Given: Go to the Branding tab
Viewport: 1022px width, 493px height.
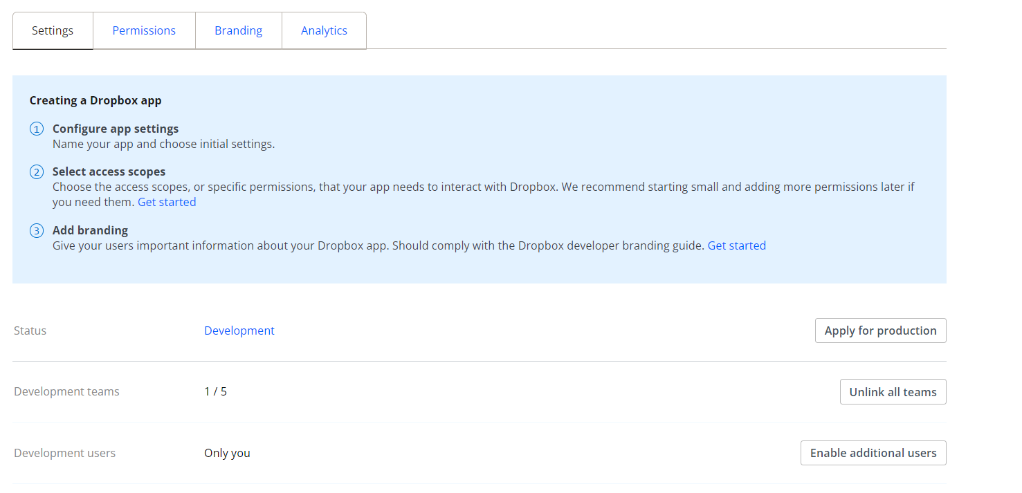Looking at the screenshot, I should tap(238, 30).
